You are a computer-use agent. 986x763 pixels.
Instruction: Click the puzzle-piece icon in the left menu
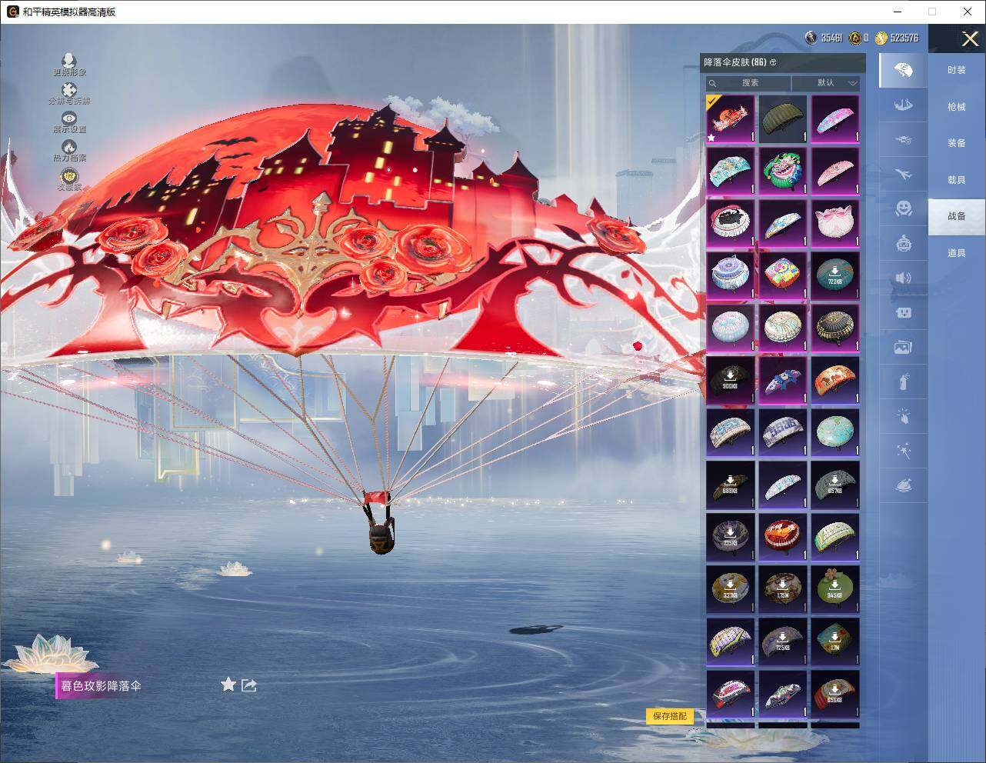69,91
